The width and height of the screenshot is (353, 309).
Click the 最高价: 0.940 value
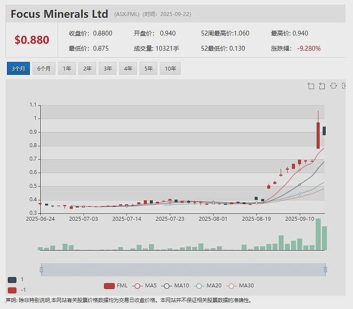pyautogui.click(x=289, y=33)
